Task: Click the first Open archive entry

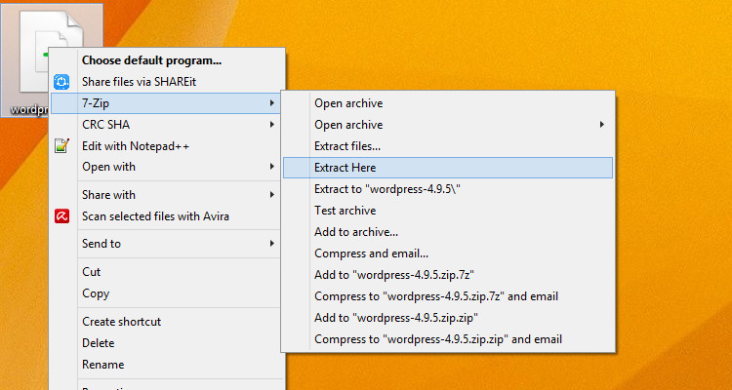Action: (x=448, y=103)
